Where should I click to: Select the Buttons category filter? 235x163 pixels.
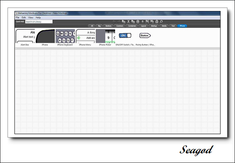(108, 26)
